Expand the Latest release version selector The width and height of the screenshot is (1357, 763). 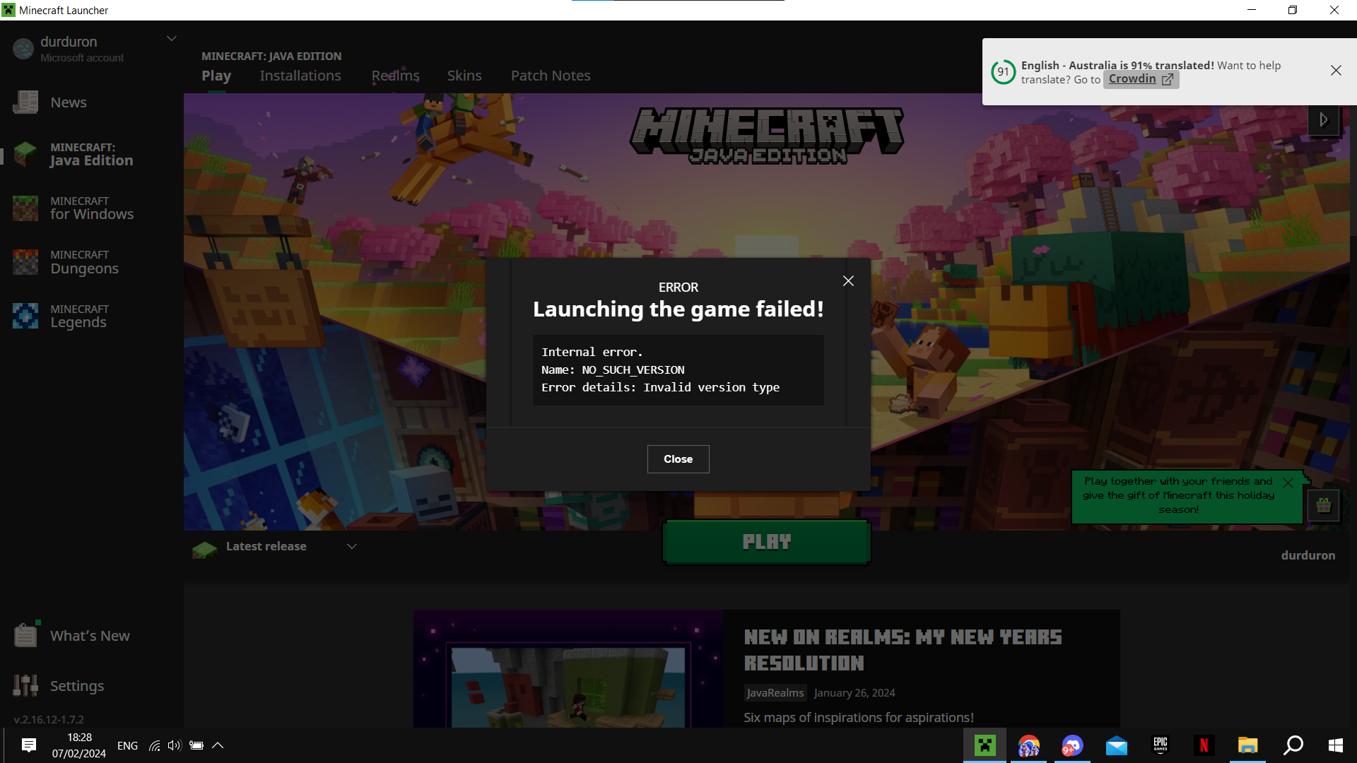click(351, 546)
